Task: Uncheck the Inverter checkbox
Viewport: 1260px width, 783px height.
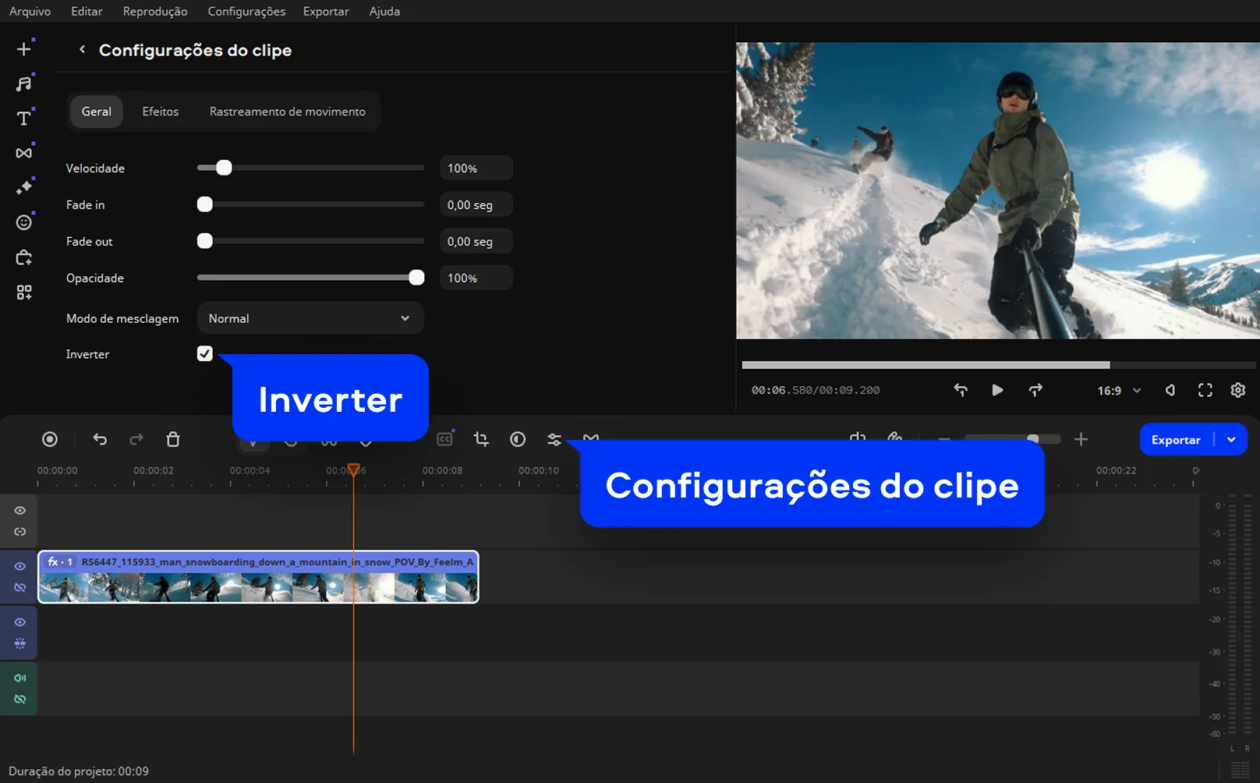Action: 205,354
